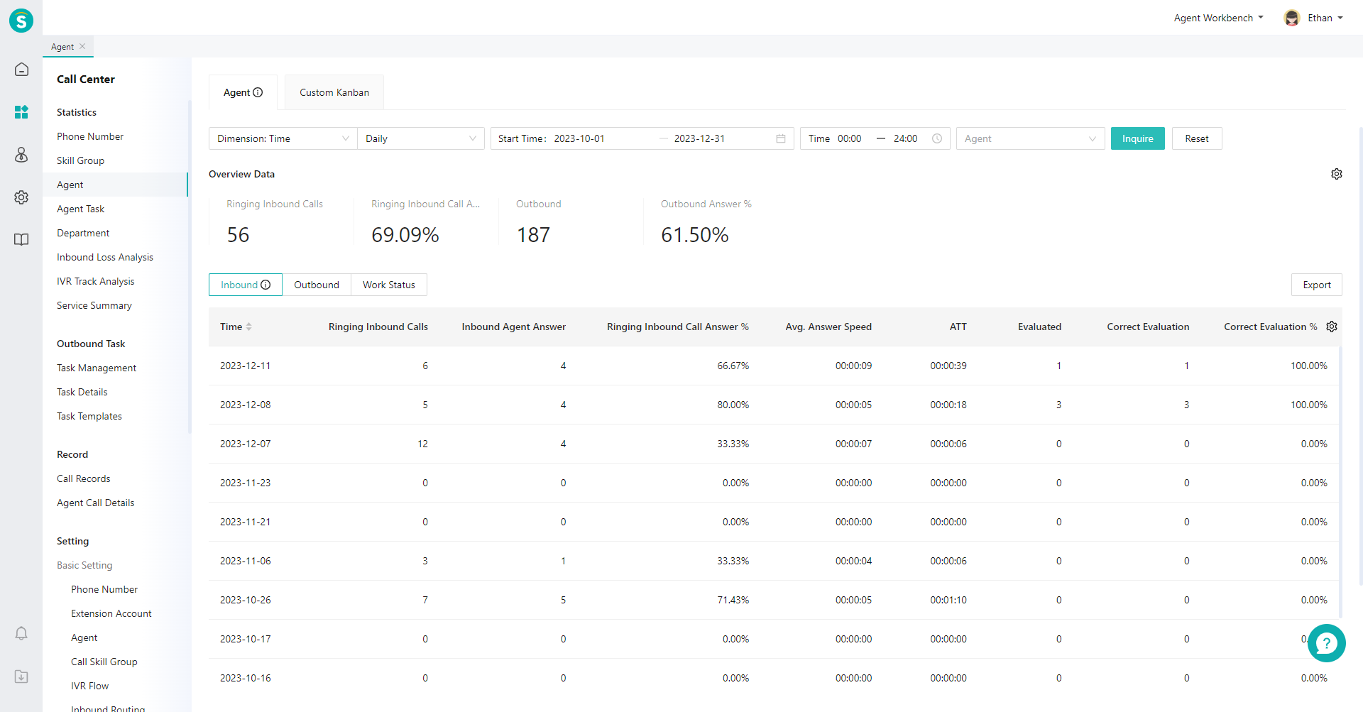Open Task Templates

(89, 416)
